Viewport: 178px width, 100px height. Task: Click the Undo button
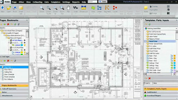point(103,2)
